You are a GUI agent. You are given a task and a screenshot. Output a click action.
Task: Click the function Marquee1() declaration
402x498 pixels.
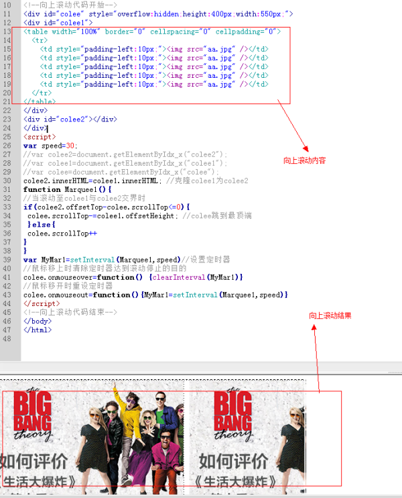(68, 190)
